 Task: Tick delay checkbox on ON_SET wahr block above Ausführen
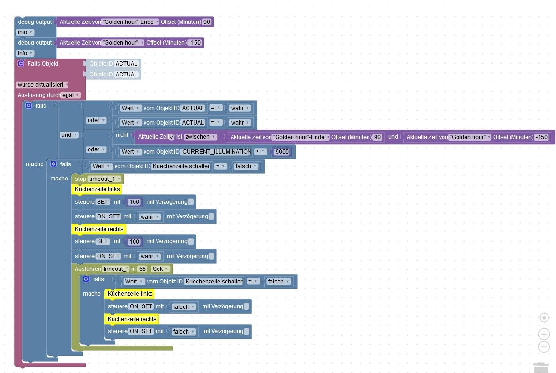tap(211, 256)
